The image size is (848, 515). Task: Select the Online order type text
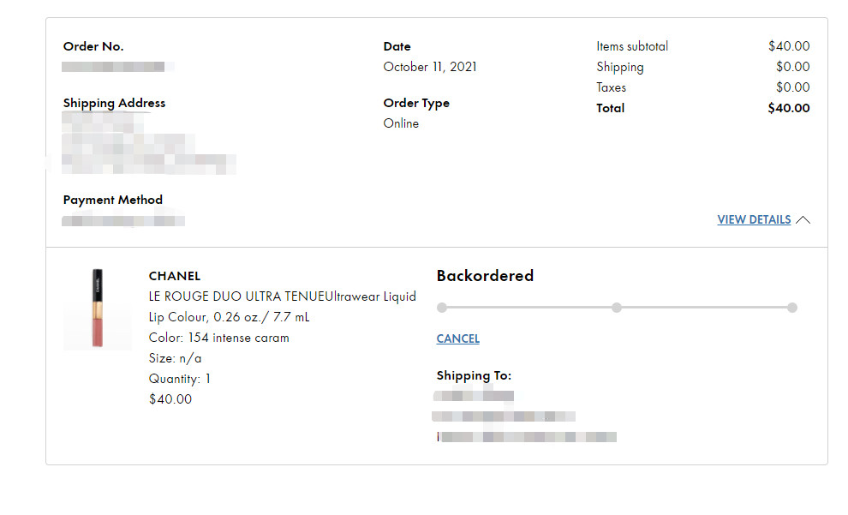click(401, 123)
